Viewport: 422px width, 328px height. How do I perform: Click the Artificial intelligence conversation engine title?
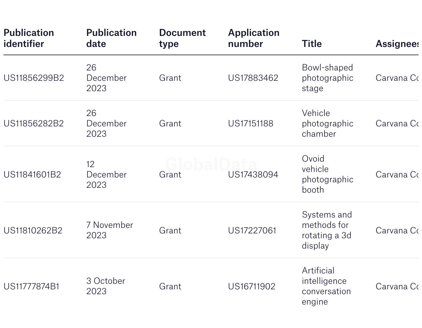click(x=326, y=286)
